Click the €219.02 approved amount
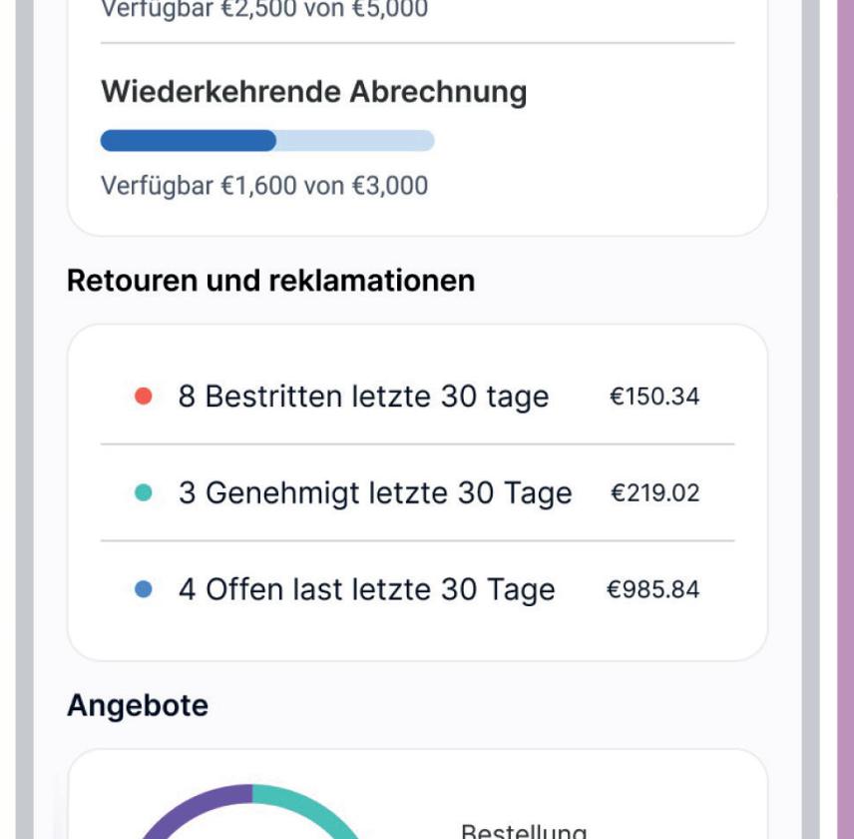The image size is (854, 839). [x=654, y=492]
